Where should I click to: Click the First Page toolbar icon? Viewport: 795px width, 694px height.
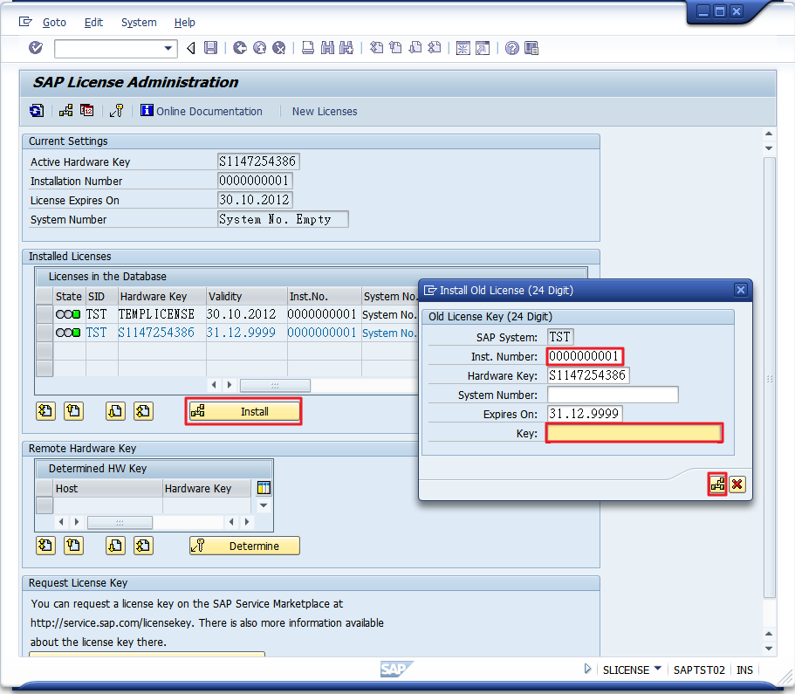[x=376, y=48]
